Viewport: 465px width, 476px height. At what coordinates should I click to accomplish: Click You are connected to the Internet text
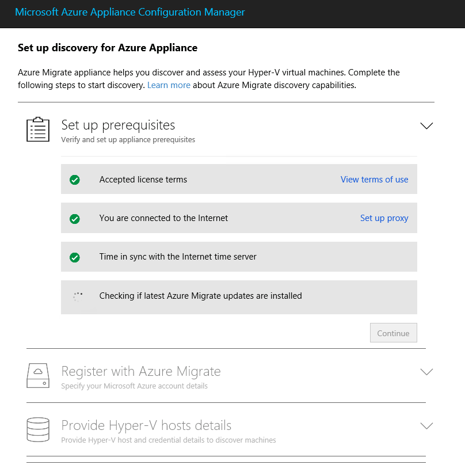pyautogui.click(x=163, y=218)
